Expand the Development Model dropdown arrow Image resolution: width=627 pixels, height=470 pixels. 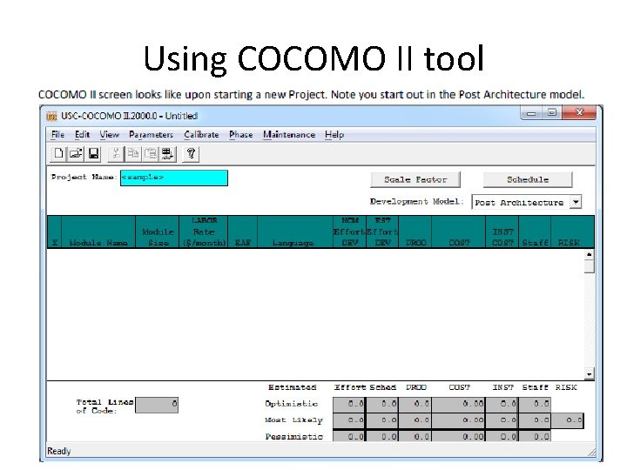[576, 202]
